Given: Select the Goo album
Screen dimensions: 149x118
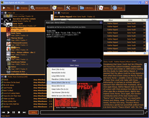Looking at the screenshot, I should [23, 58].
